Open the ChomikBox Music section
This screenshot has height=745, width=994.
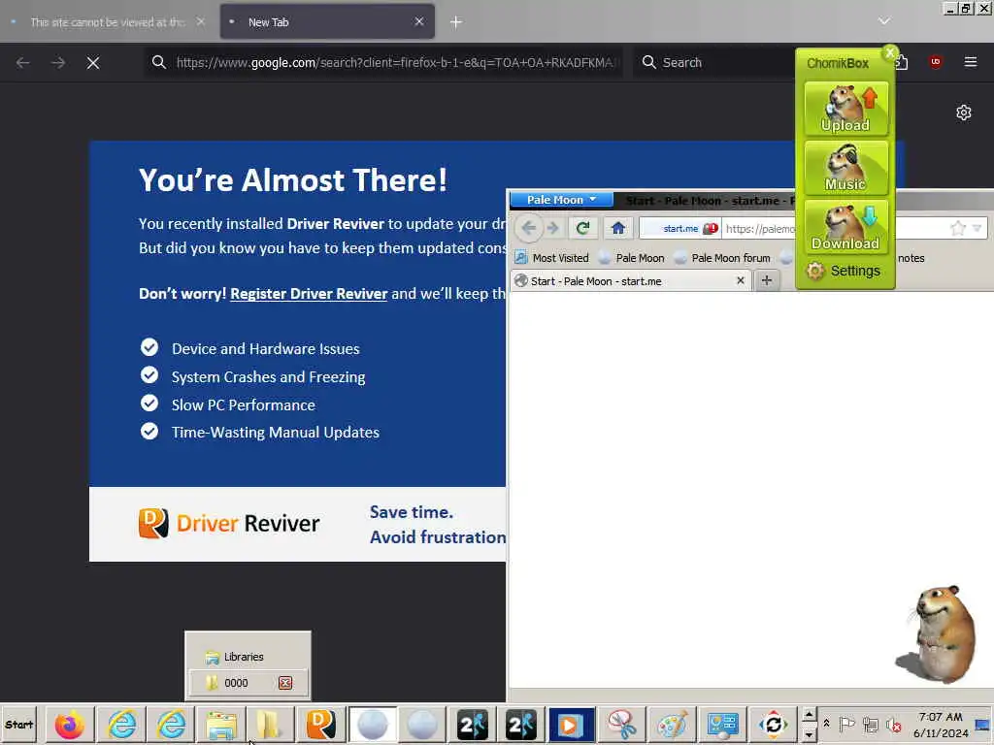click(x=845, y=168)
